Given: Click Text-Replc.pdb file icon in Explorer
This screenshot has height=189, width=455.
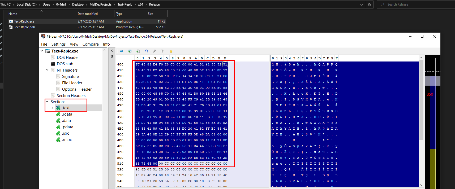Looking at the screenshot, I should pos(11,27).
